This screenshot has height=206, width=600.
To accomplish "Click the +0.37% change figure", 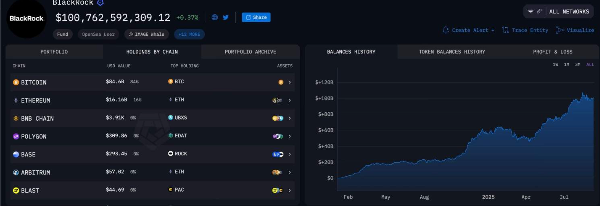I will click(187, 18).
